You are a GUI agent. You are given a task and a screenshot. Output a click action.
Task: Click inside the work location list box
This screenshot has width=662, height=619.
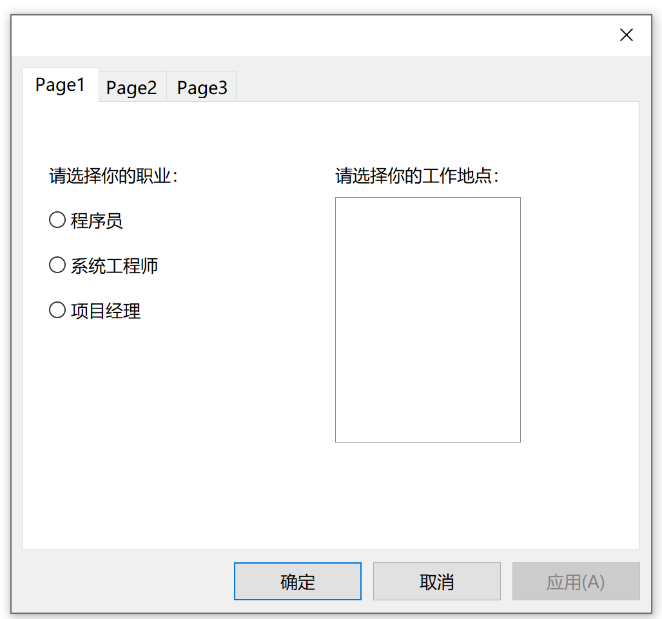(x=427, y=319)
